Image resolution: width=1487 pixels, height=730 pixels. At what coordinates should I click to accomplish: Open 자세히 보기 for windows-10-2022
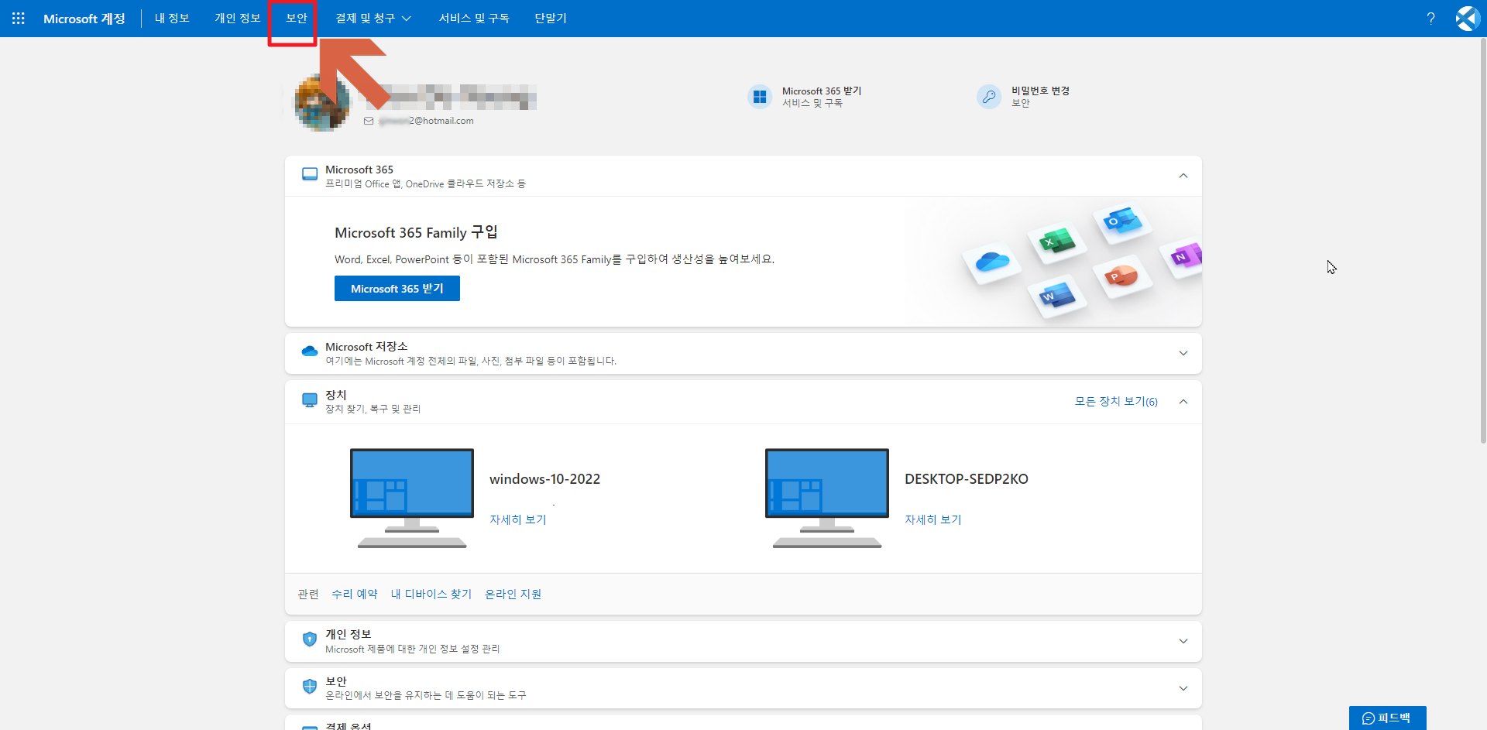click(x=518, y=519)
